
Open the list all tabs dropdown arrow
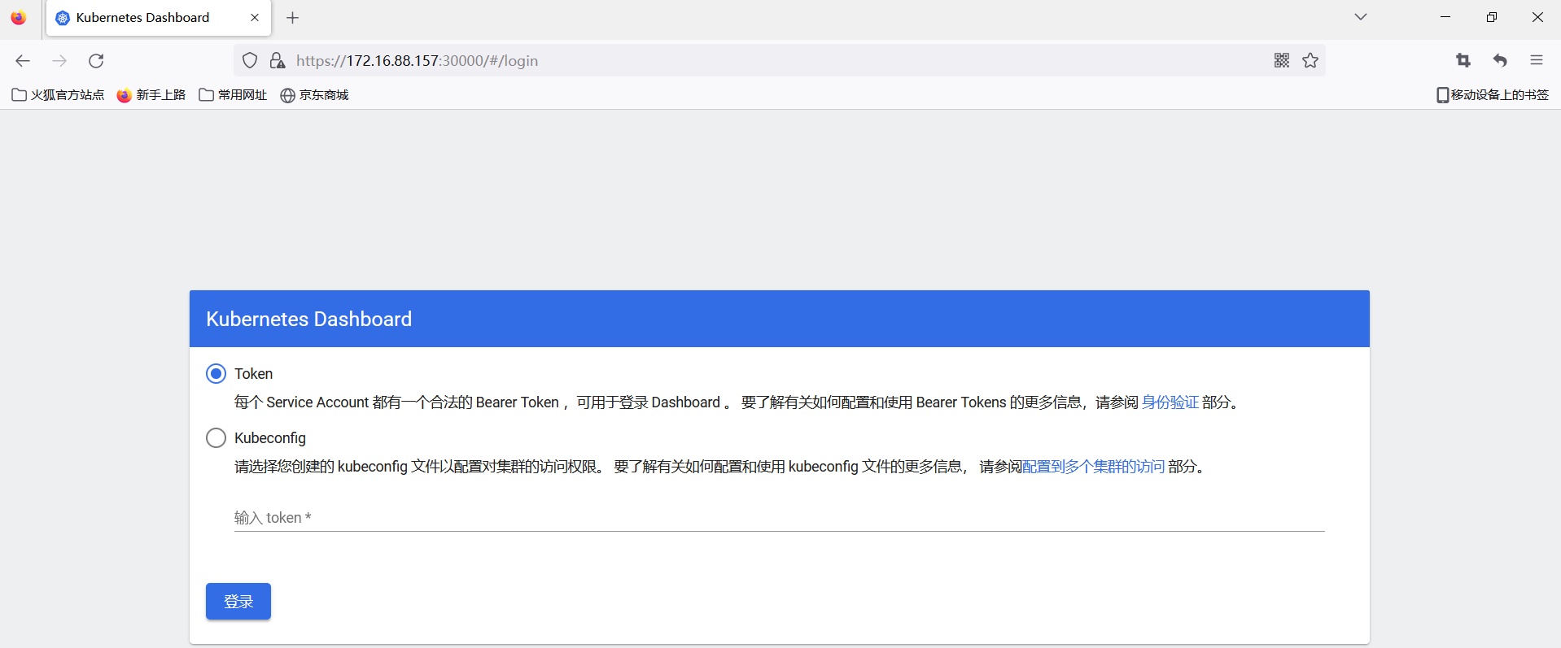click(x=1361, y=17)
